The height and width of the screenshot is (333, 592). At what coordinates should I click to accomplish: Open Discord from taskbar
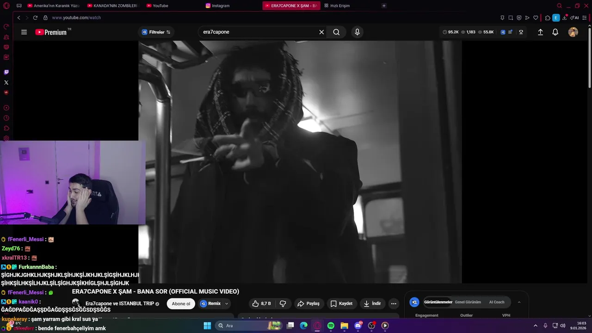[x=358, y=326]
